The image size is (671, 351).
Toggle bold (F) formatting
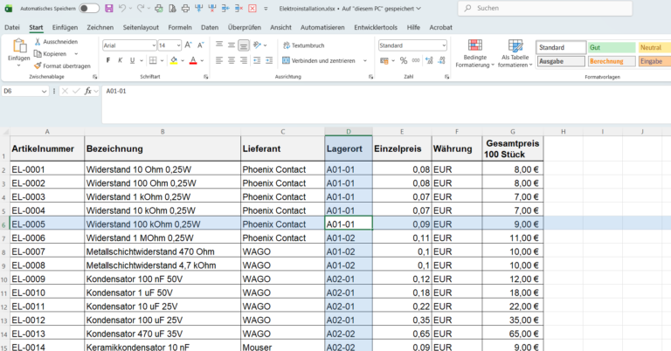click(x=108, y=60)
